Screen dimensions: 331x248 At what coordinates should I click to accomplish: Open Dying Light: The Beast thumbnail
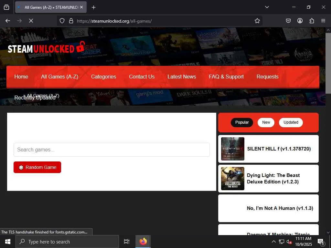click(x=233, y=179)
